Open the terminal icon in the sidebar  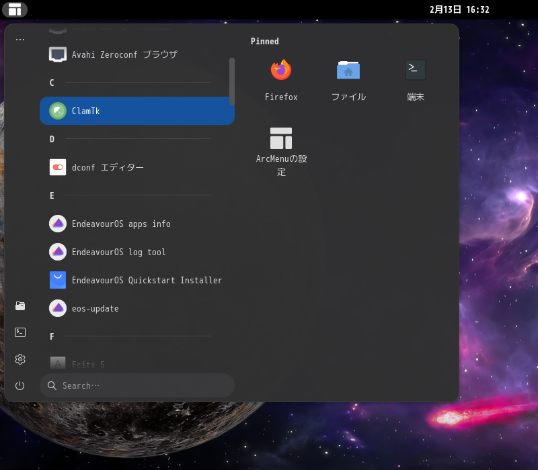20,332
